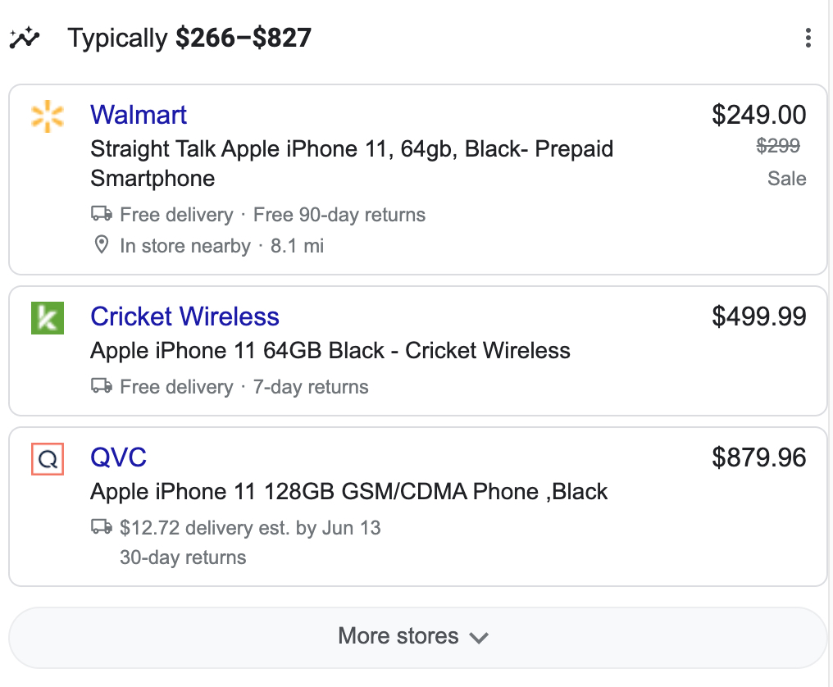833x687 pixels.
Task: Click the Walmart spark logo icon
Action: click(48, 116)
